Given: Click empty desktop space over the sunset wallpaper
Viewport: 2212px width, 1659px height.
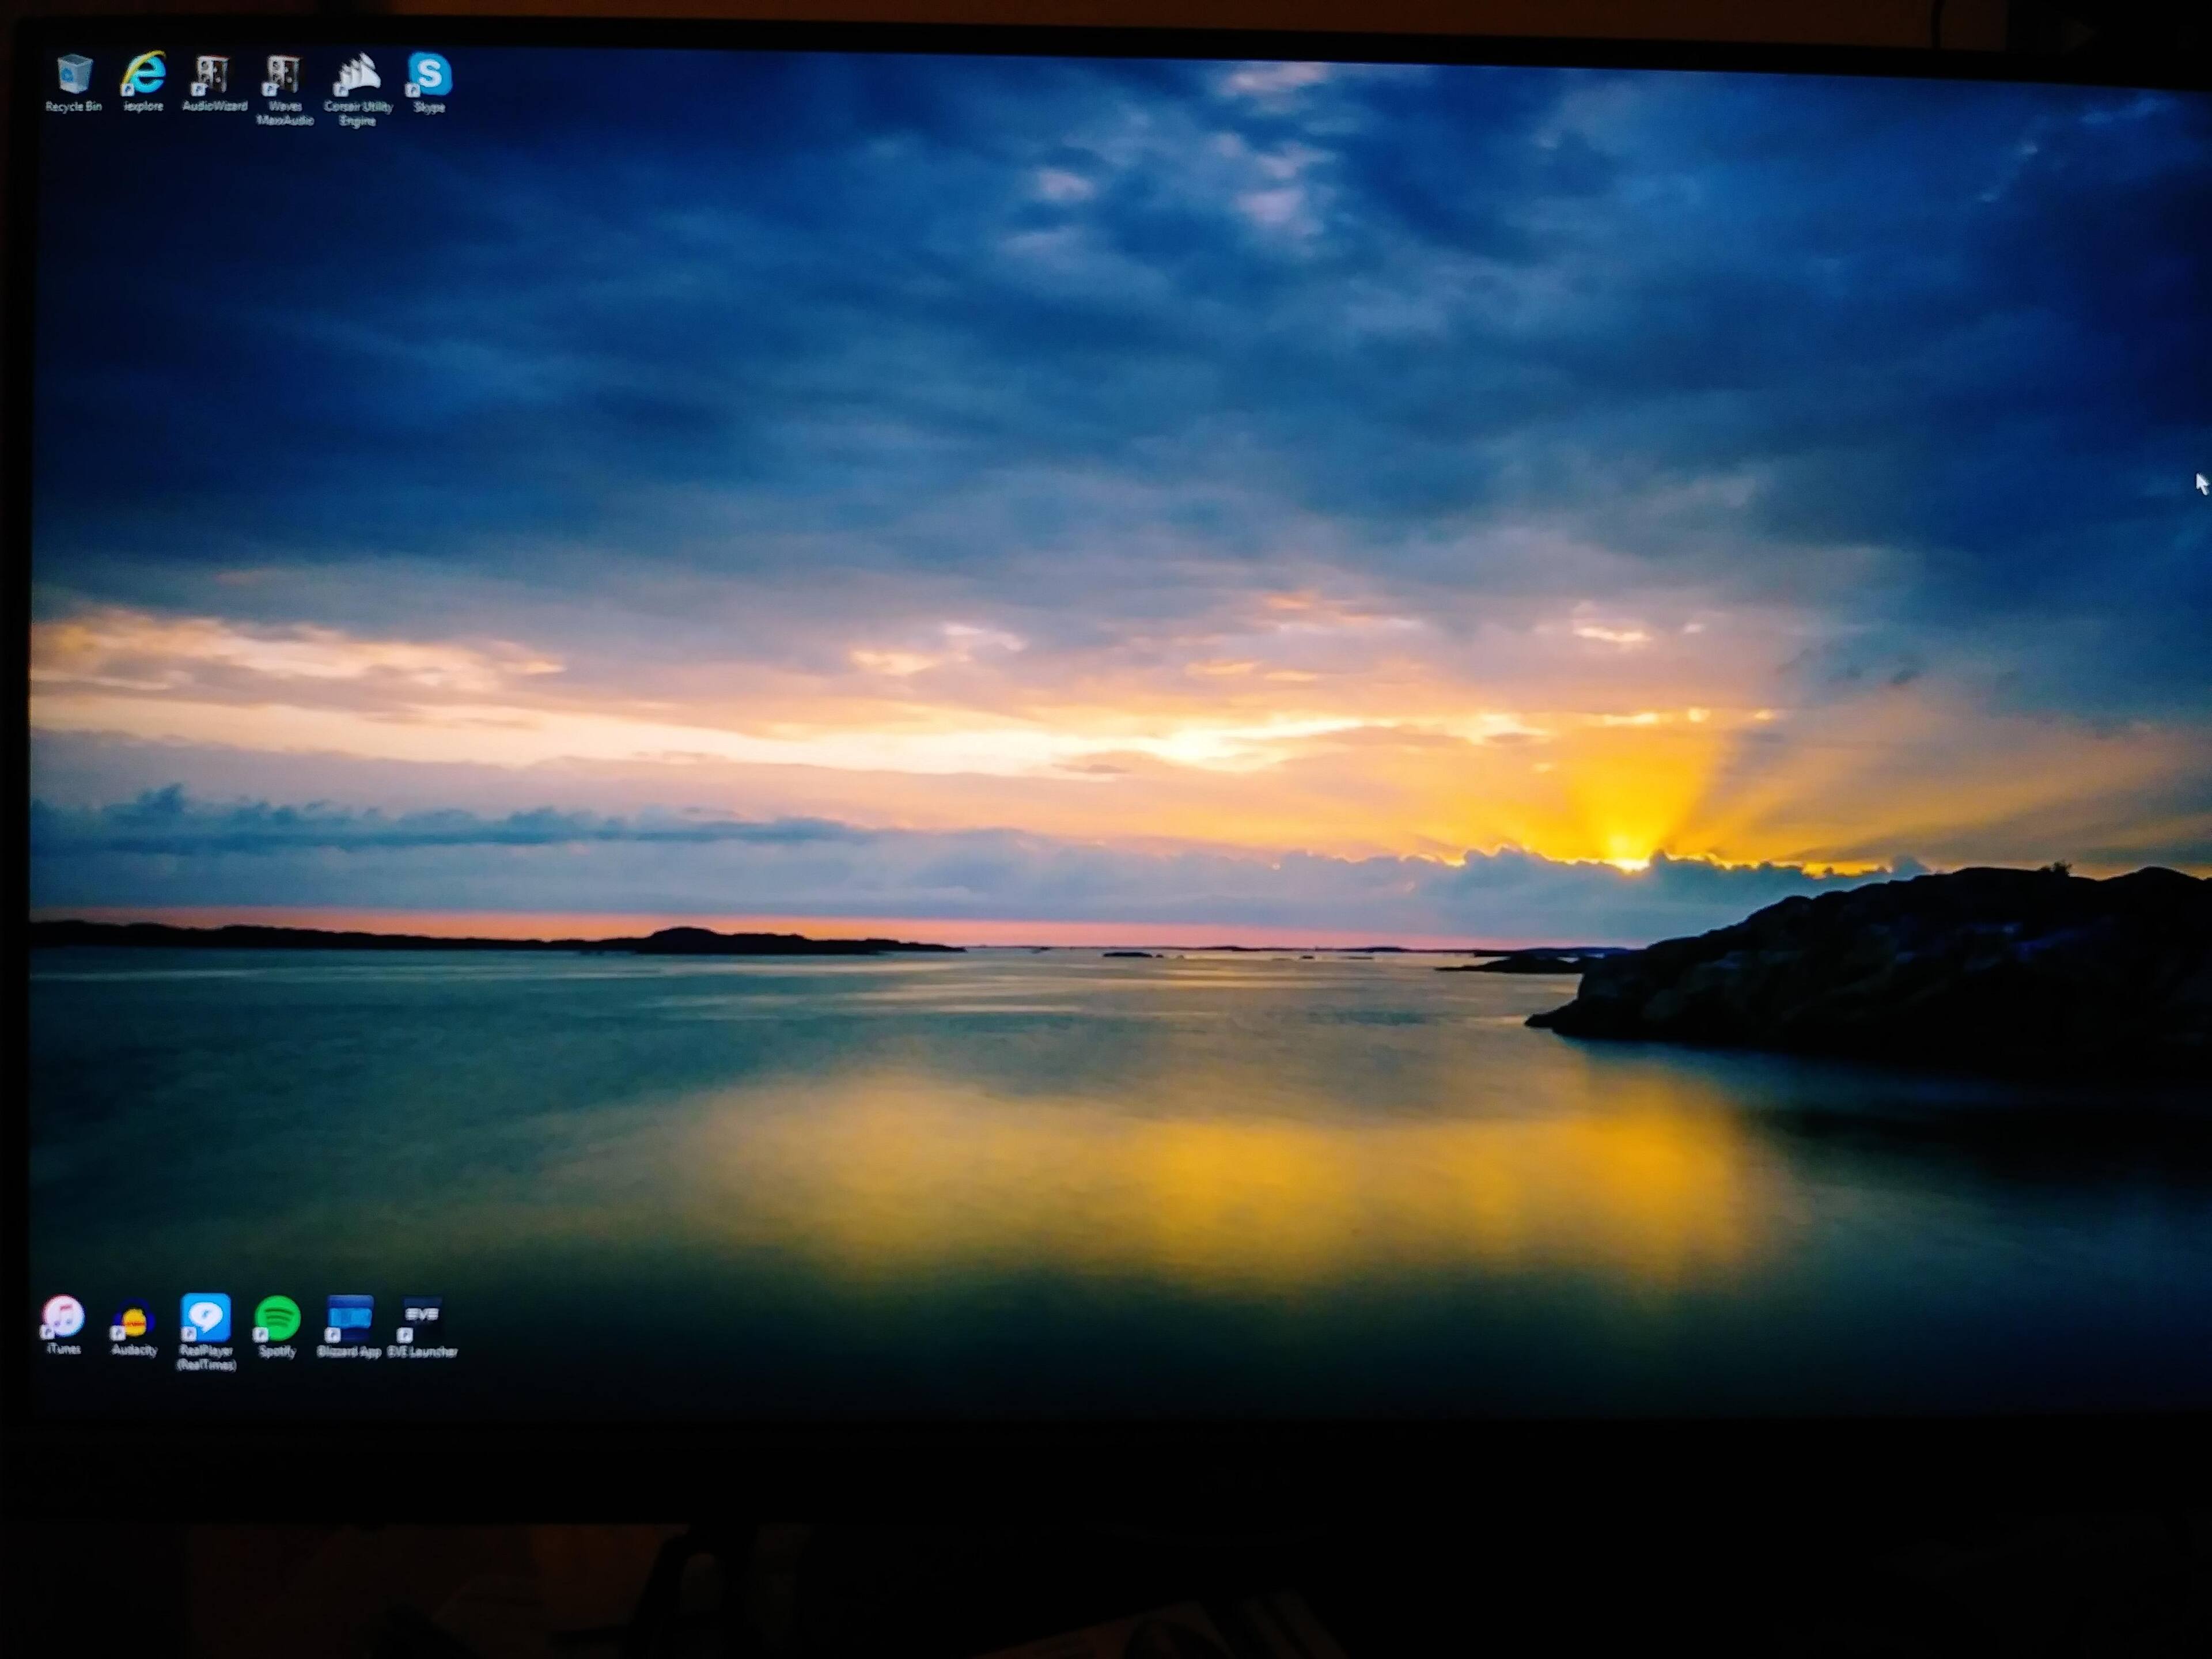Looking at the screenshot, I should click(1100, 700).
